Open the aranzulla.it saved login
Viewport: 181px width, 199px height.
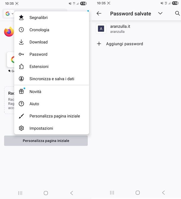(x=120, y=28)
